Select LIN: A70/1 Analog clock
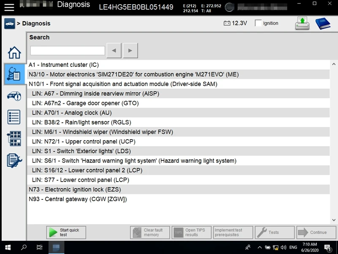Viewport: 338px width, 254px height. coord(178,113)
